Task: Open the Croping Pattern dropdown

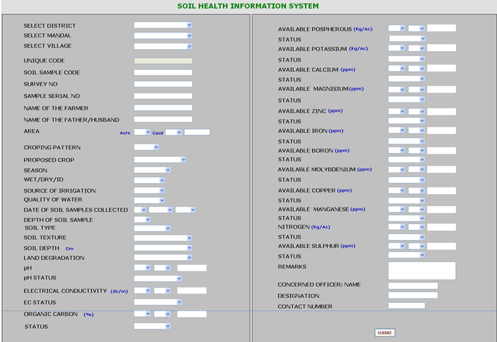Action: (147, 147)
